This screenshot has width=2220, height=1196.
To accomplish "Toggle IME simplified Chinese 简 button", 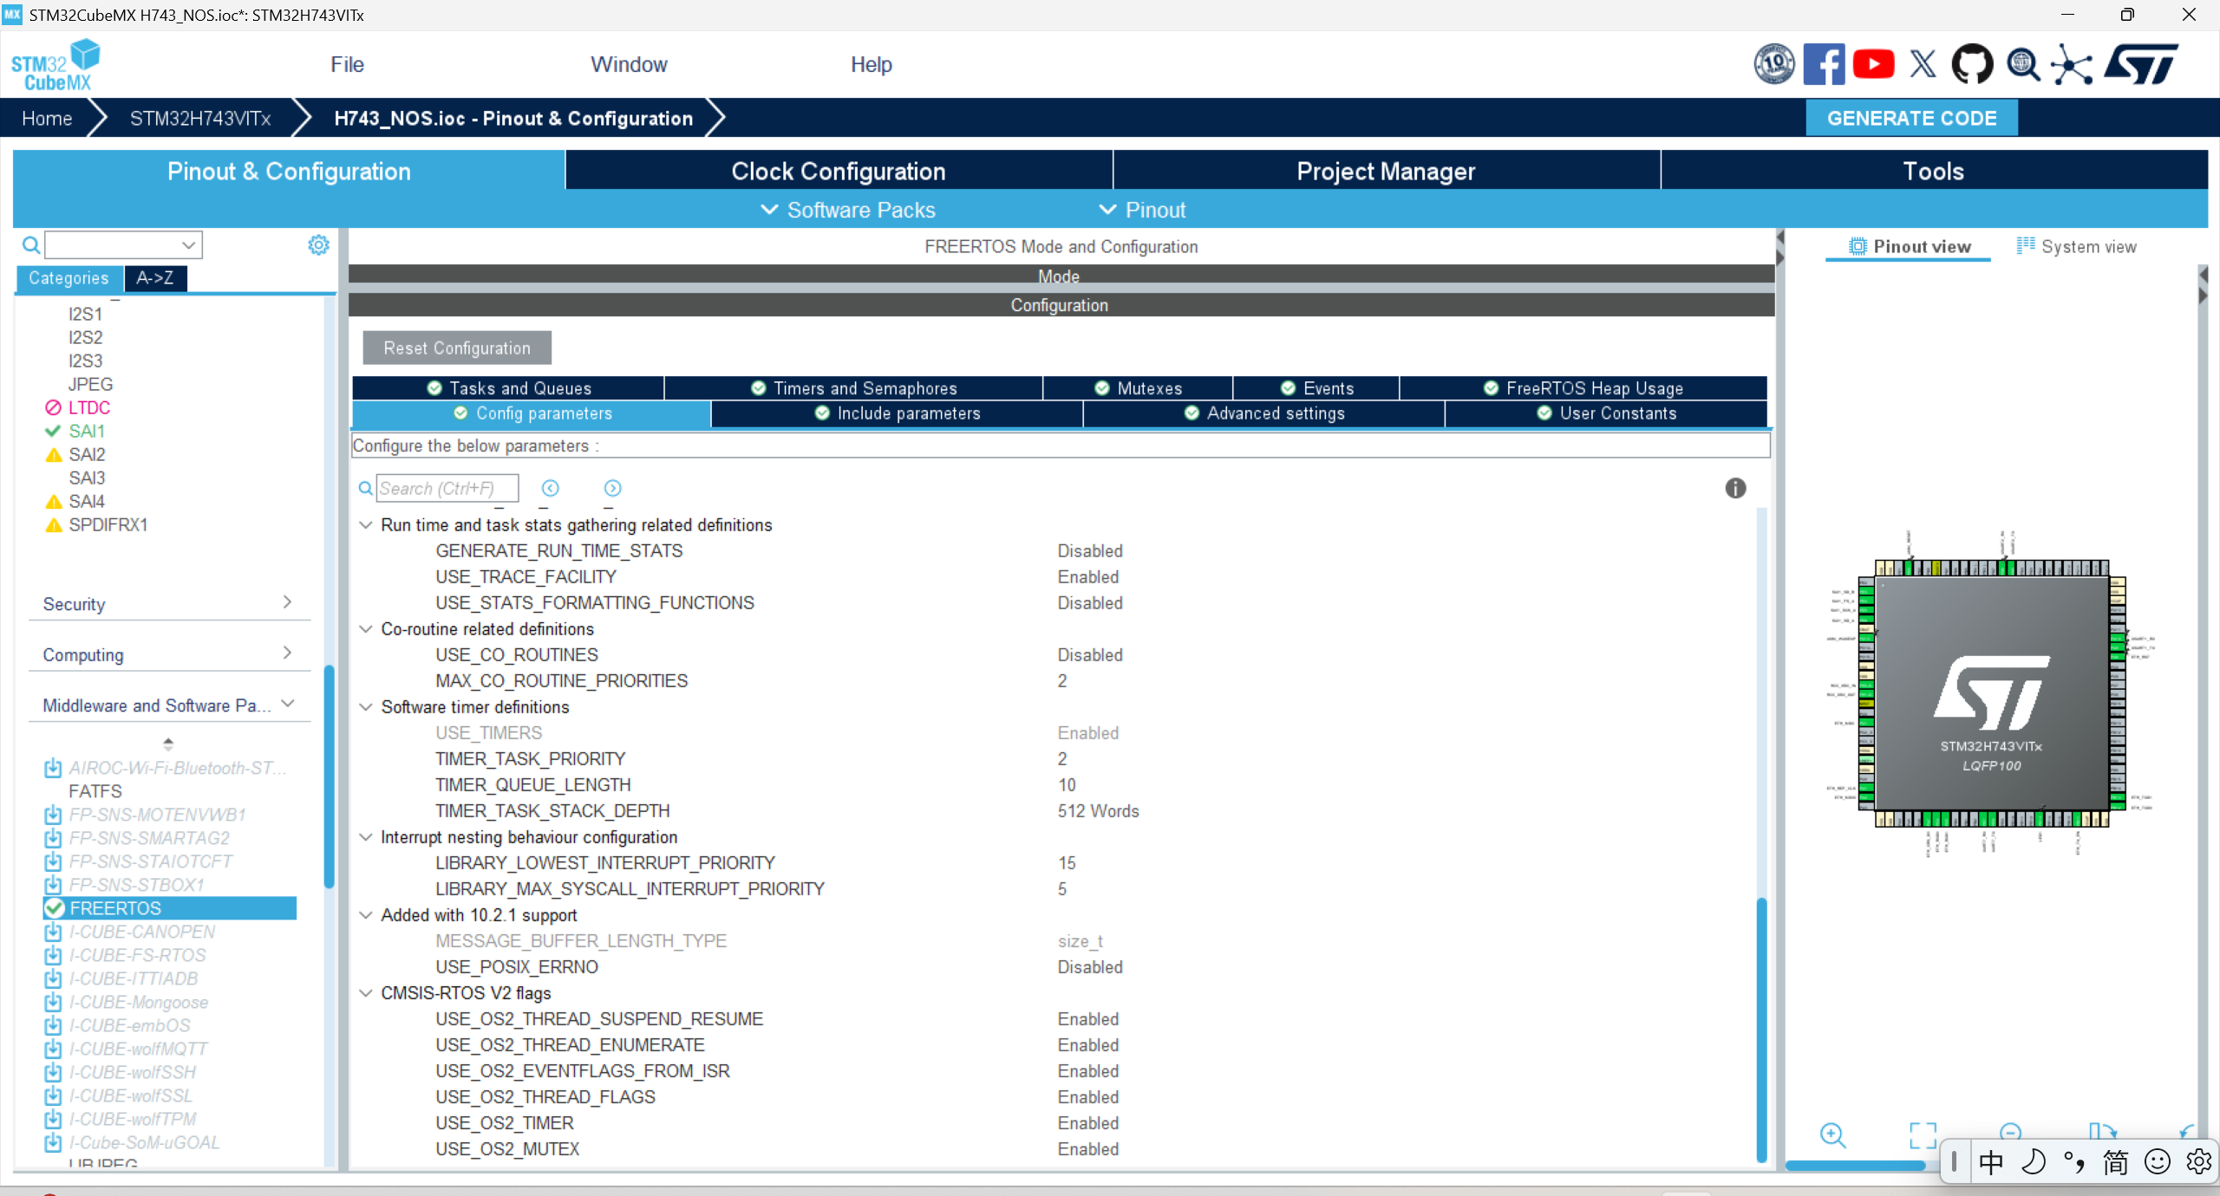I will tap(2116, 1162).
